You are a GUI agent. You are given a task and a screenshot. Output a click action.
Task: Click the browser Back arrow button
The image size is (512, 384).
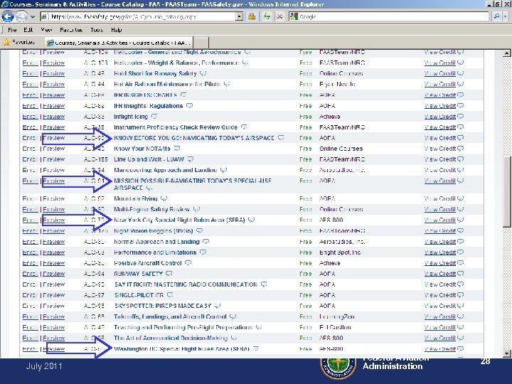click(8, 16)
